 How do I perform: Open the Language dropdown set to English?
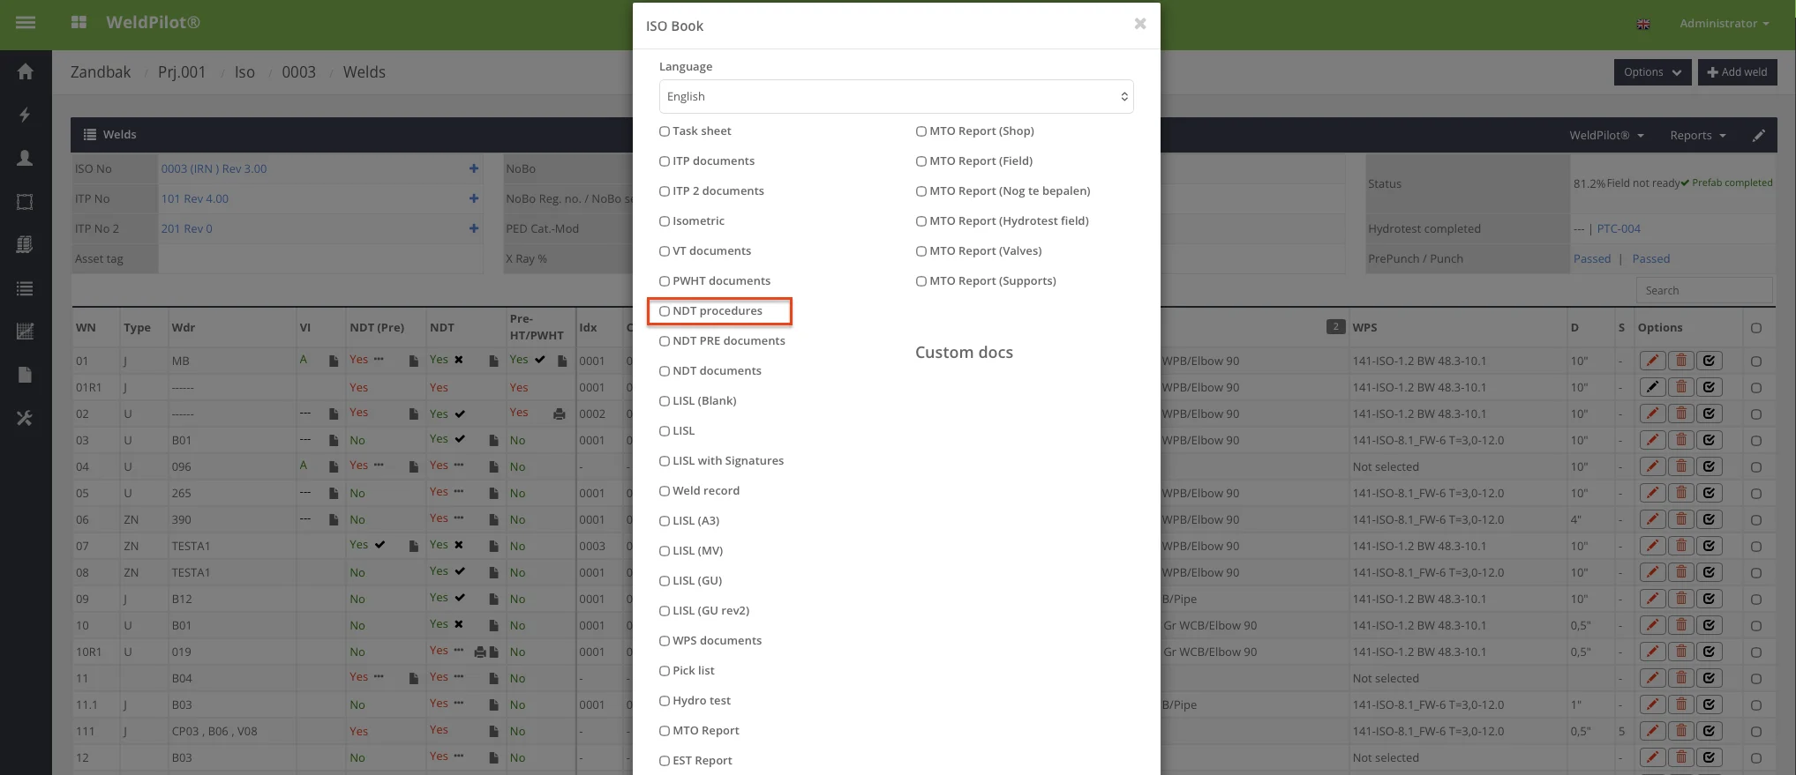[x=896, y=97]
